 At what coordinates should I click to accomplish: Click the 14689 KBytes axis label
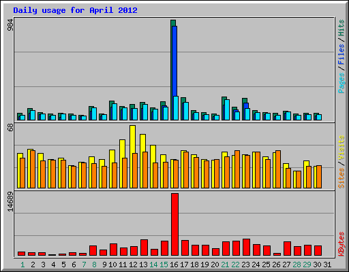[10, 202]
